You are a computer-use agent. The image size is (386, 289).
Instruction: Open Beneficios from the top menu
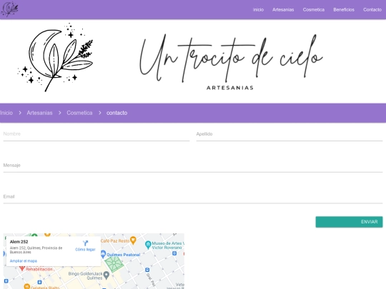pos(344,9)
